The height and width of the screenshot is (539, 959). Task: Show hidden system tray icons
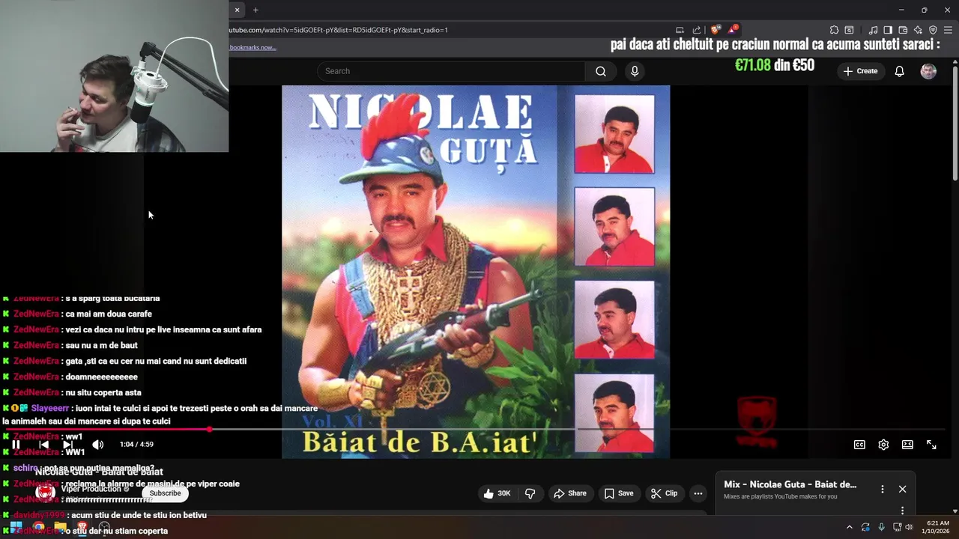(849, 527)
